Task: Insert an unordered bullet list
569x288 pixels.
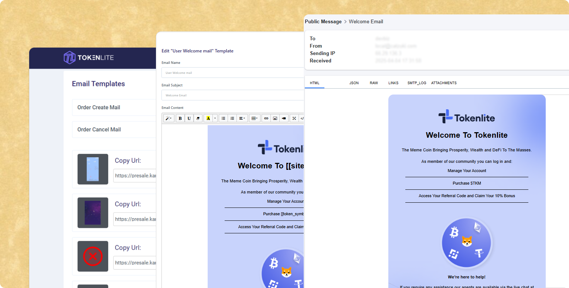Action: click(223, 118)
